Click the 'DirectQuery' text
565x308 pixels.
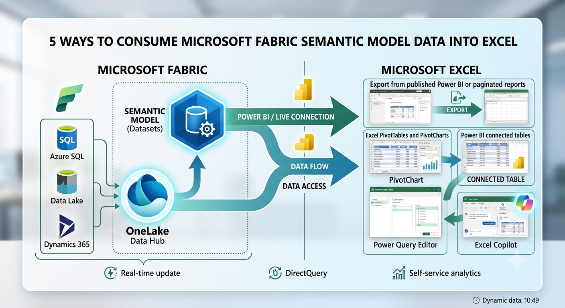tap(306, 274)
